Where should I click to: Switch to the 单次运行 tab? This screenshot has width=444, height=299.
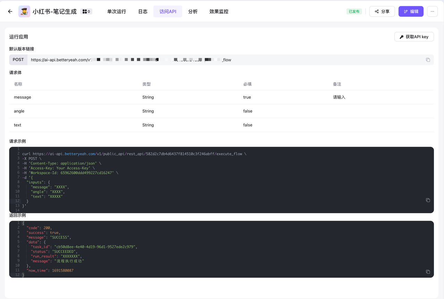[x=117, y=11]
